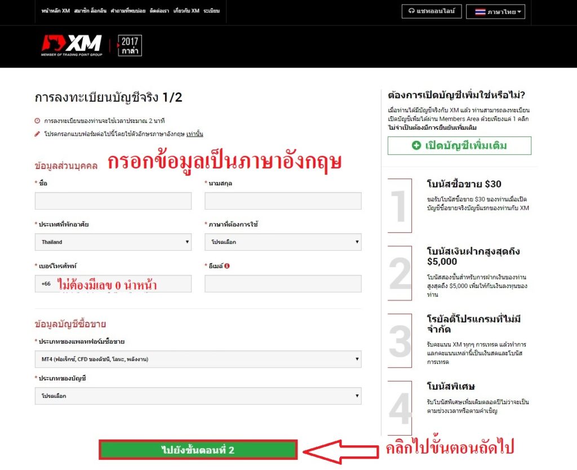This screenshot has height=470, width=577.
Task: Click the email info icon
Action: [227, 266]
